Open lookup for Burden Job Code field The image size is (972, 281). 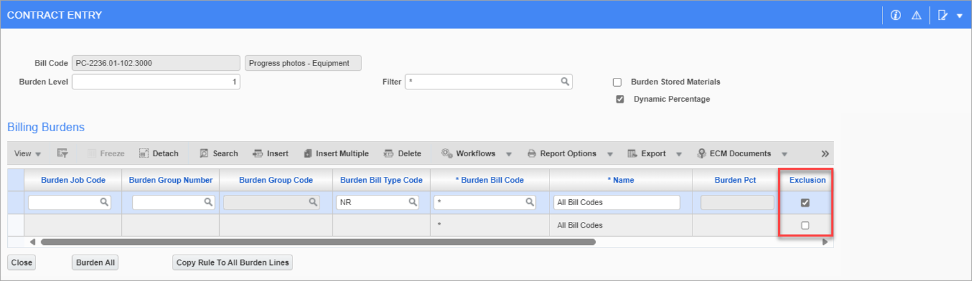103,203
